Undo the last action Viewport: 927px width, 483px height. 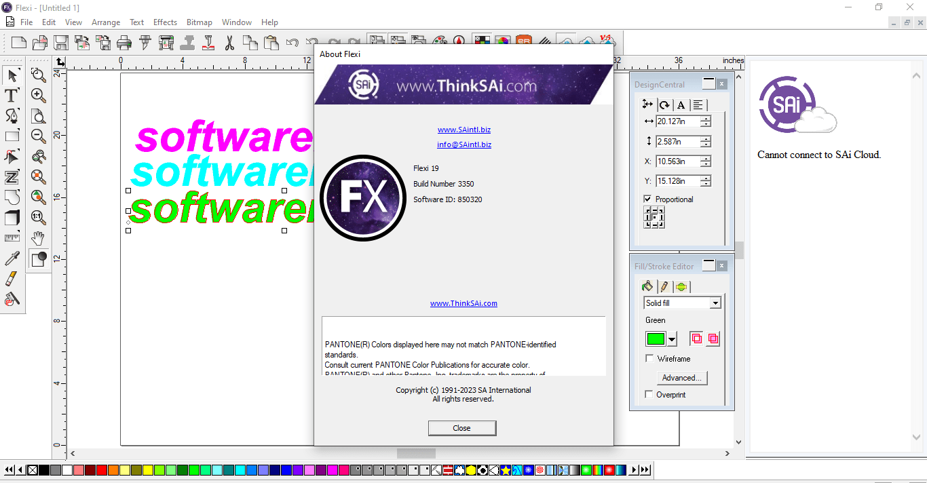pos(292,43)
